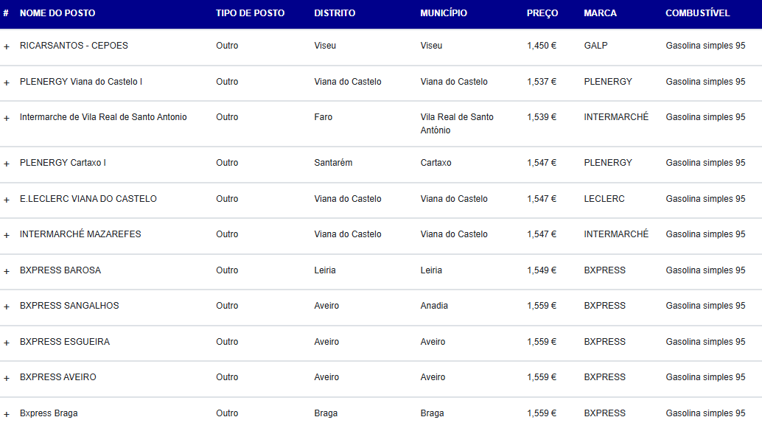Click the COMBUSTÍVEL column header
This screenshot has width=762, height=431.
(697, 13)
